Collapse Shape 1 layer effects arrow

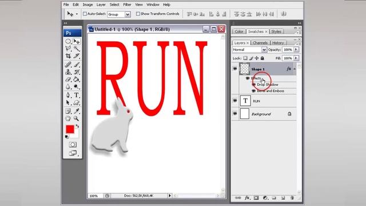click(295, 69)
